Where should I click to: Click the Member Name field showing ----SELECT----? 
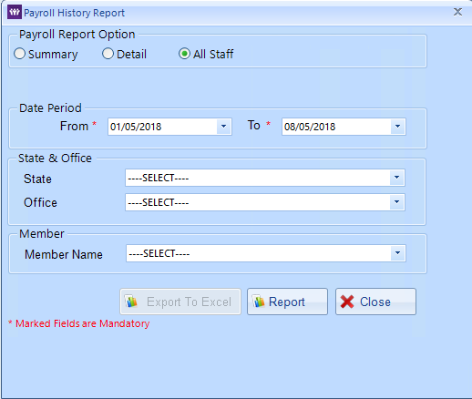(259, 253)
